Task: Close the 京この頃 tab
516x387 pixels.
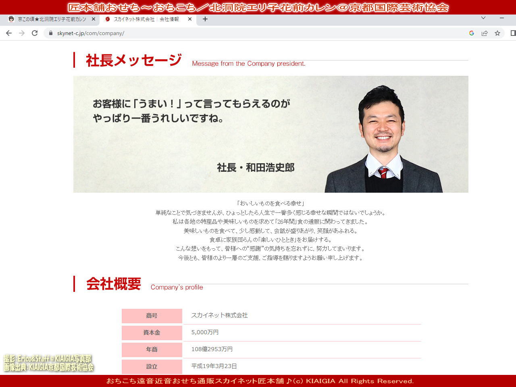Action: pyautogui.click(x=94, y=19)
